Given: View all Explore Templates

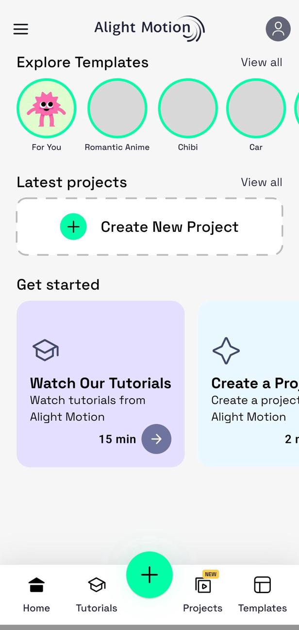Looking at the screenshot, I should click(261, 62).
